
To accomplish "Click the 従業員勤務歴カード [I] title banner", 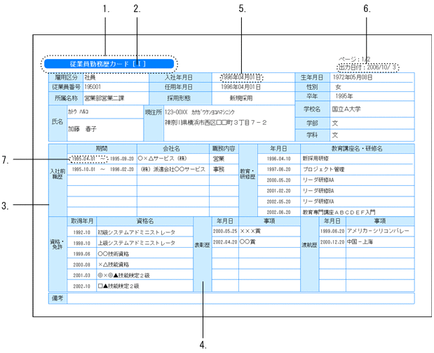I will click(109, 64).
